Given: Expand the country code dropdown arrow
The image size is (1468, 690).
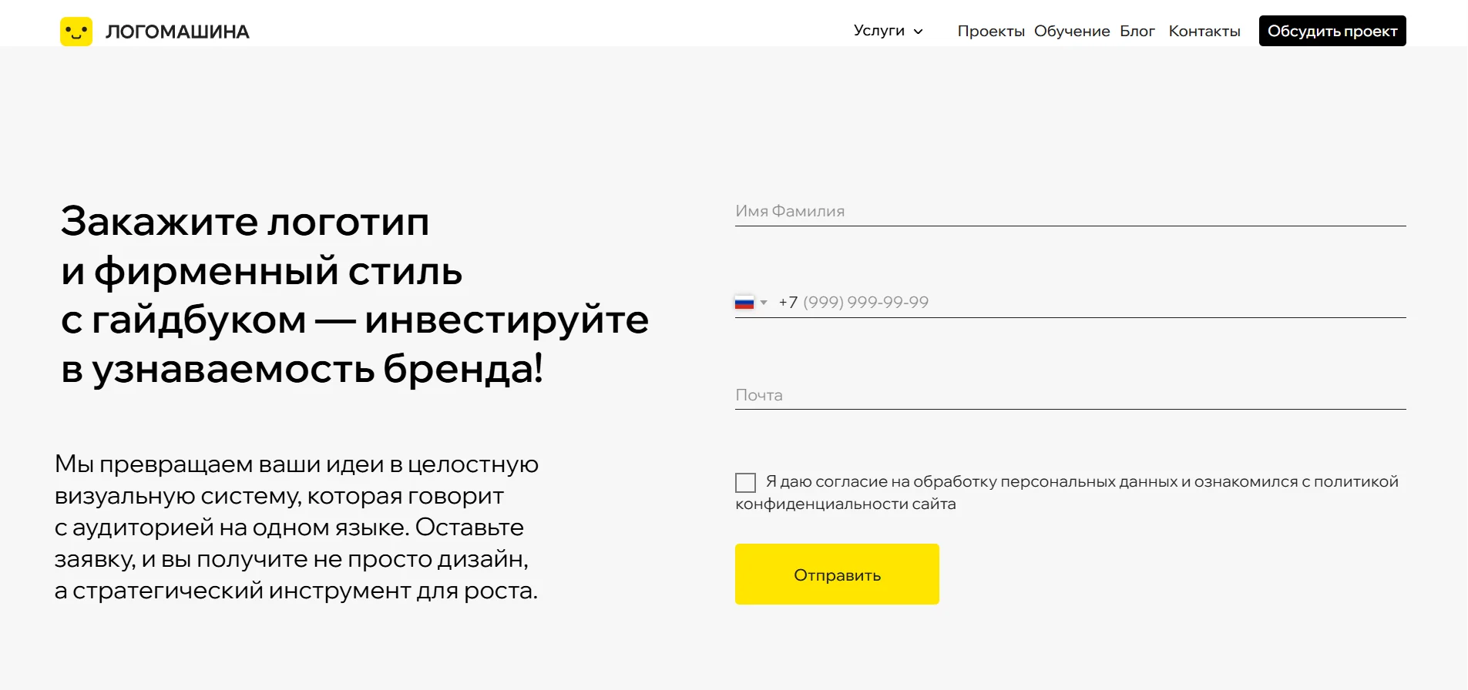Looking at the screenshot, I should coord(764,303).
